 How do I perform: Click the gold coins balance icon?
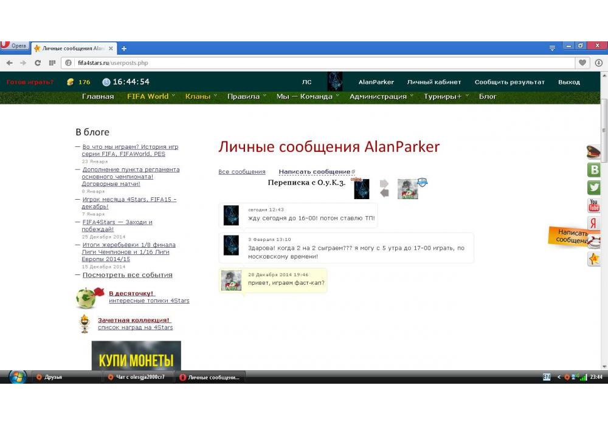pos(71,82)
